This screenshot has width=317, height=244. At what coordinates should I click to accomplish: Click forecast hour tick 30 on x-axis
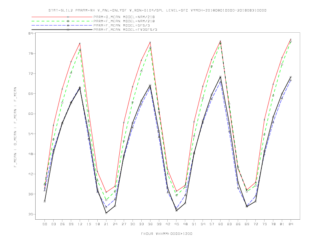[132, 224]
